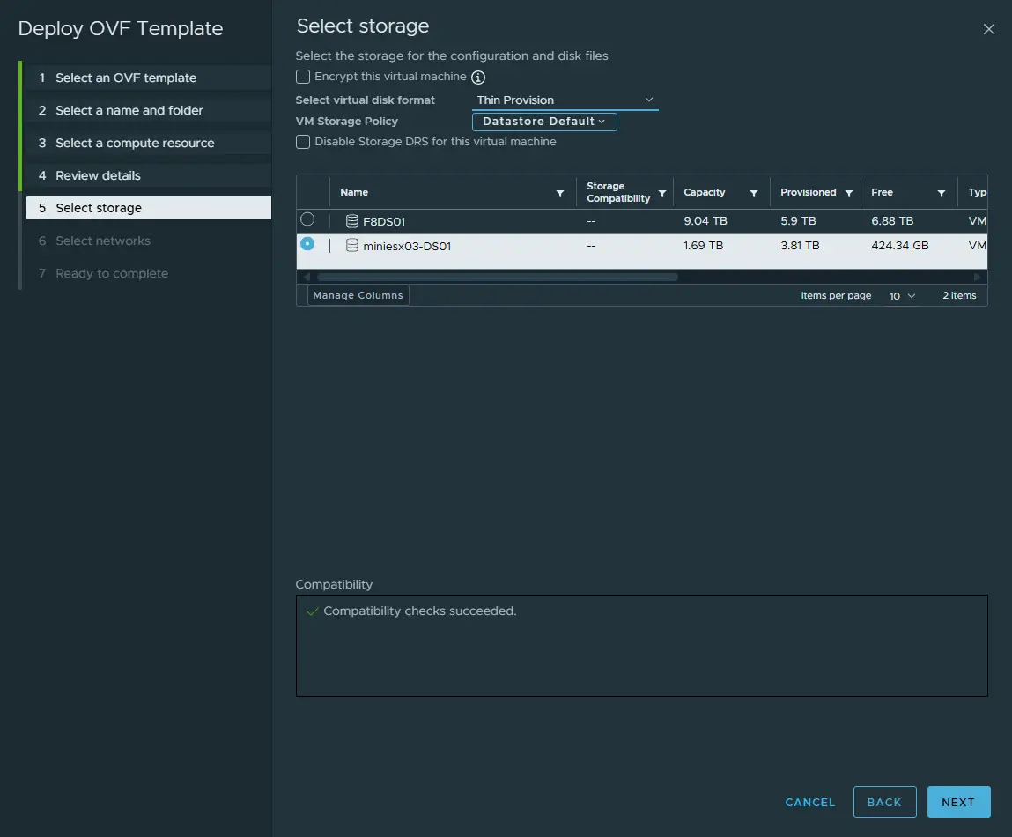Viewport: 1012px width, 837px height.
Task: Close the Deploy OVF Template dialog
Action: click(988, 29)
